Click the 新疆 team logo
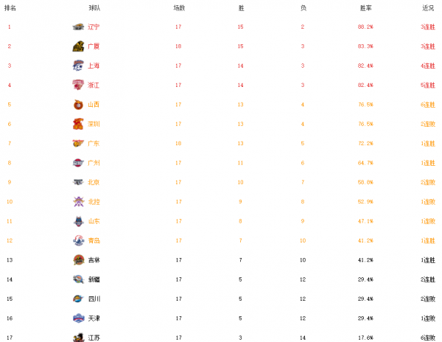 (x=78, y=279)
